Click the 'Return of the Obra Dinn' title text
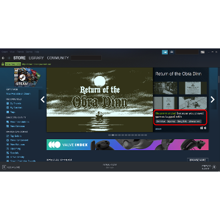This screenshot has height=220, width=220. (178, 74)
